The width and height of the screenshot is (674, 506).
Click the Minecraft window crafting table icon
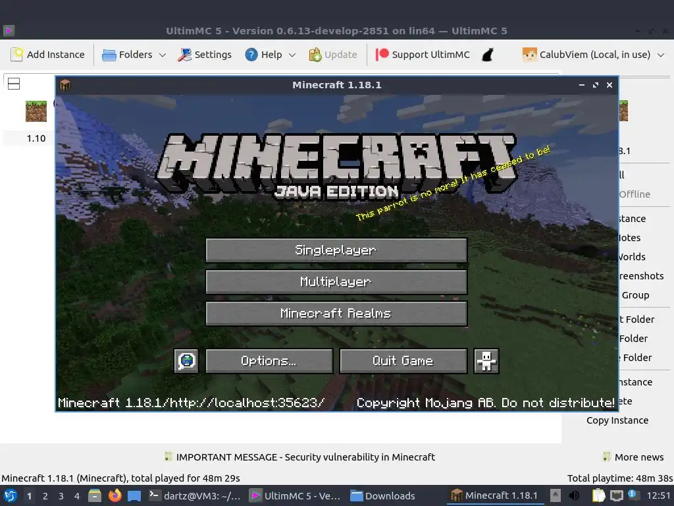click(x=65, y=85)
